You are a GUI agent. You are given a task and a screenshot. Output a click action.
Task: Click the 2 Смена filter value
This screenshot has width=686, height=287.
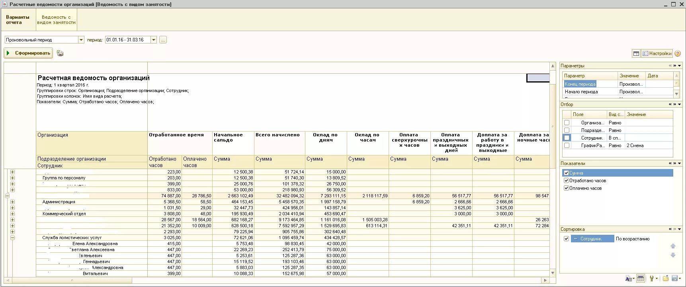click(635, 145)
